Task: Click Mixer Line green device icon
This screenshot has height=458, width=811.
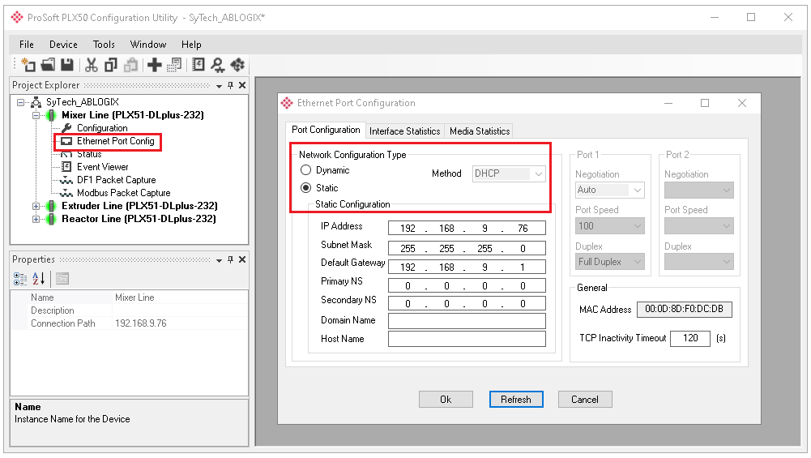Action: click(51, 115)
